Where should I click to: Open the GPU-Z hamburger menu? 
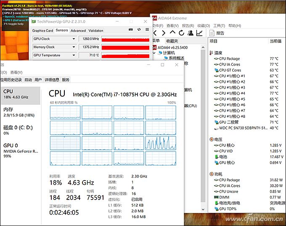pyautogui.click(x=147, y=29)
